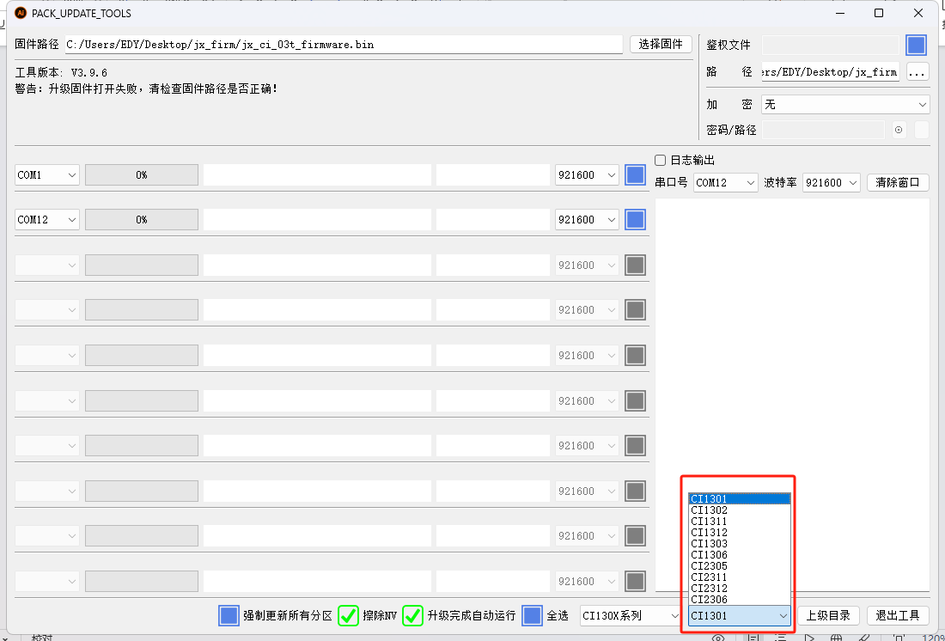Click the PACK_UPDATE_TOOLS app icon in title bar
The width and height of the screenshot is (945, 641).
coord(21,13)
